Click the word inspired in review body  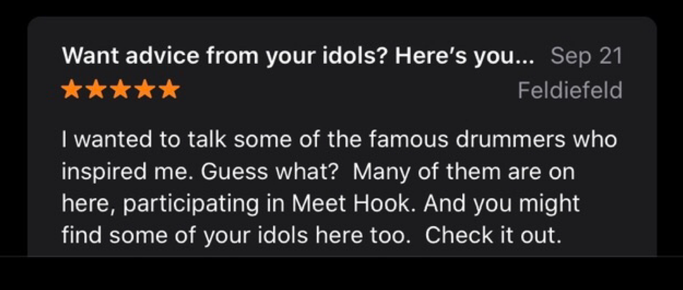(x=104, y=172)
